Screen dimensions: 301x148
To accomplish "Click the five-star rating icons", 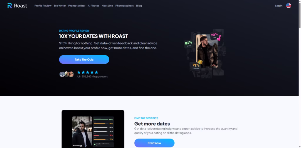I will click(x=88, y=72).
